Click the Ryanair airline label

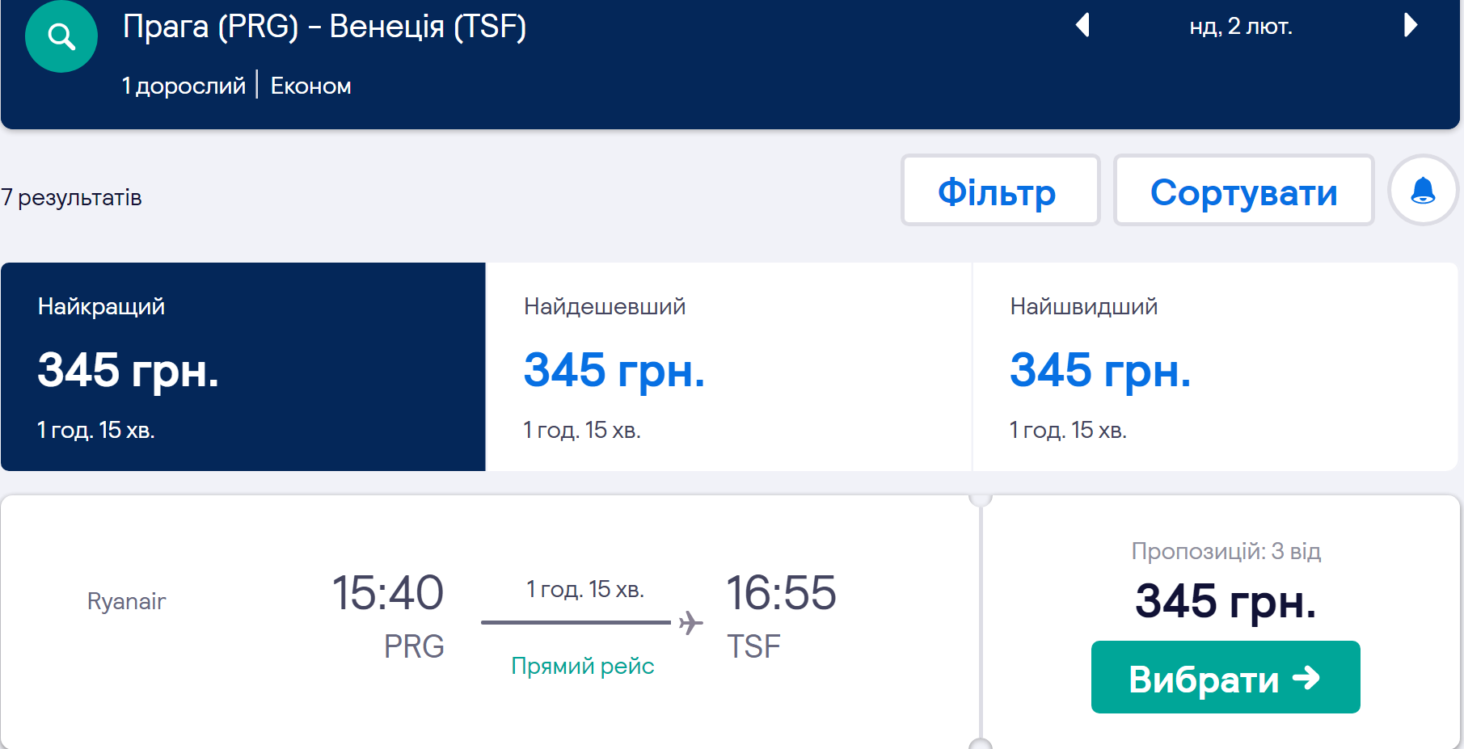point(126,601)
